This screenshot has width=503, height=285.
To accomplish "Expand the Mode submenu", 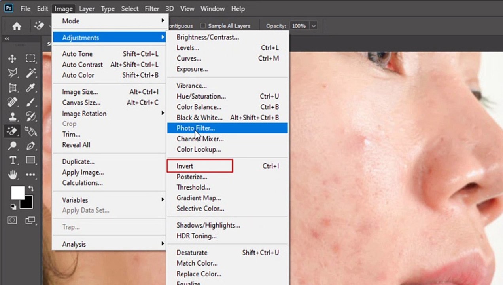I will point(162,21).
